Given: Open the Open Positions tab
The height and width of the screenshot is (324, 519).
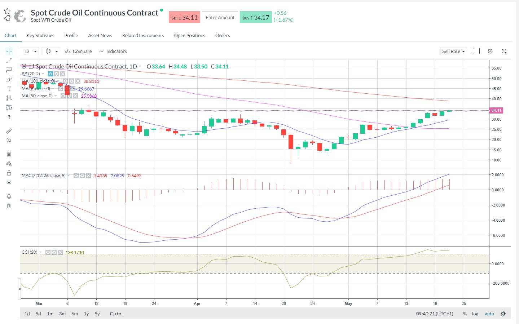Looking at the screenshot, I should coord(189,35).
